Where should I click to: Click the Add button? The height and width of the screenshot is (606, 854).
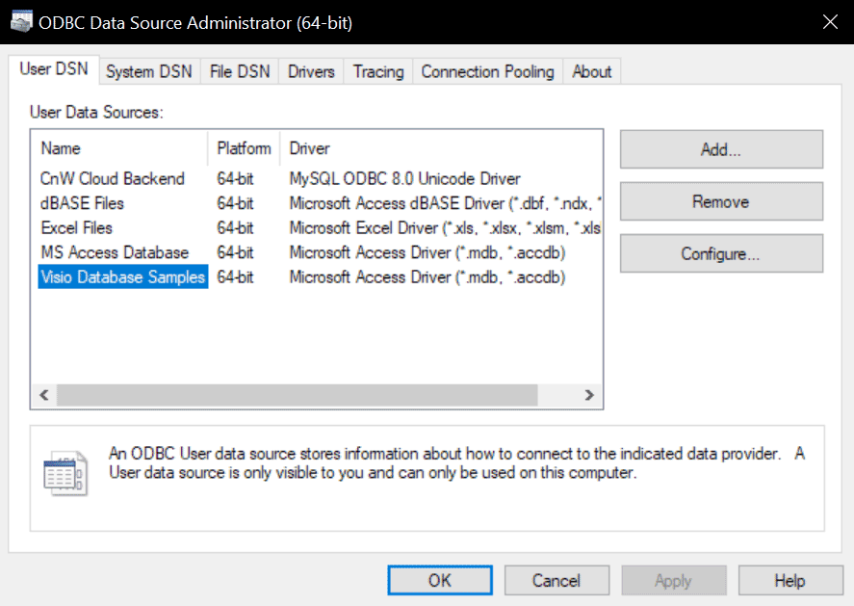pyautogui.click(x=721, y=148)
